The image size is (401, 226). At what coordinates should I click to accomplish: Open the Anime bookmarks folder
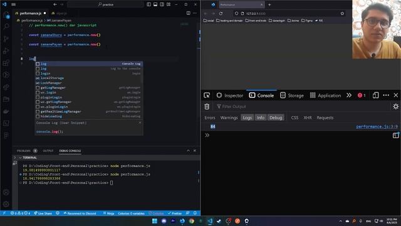(x=293, y=21)
